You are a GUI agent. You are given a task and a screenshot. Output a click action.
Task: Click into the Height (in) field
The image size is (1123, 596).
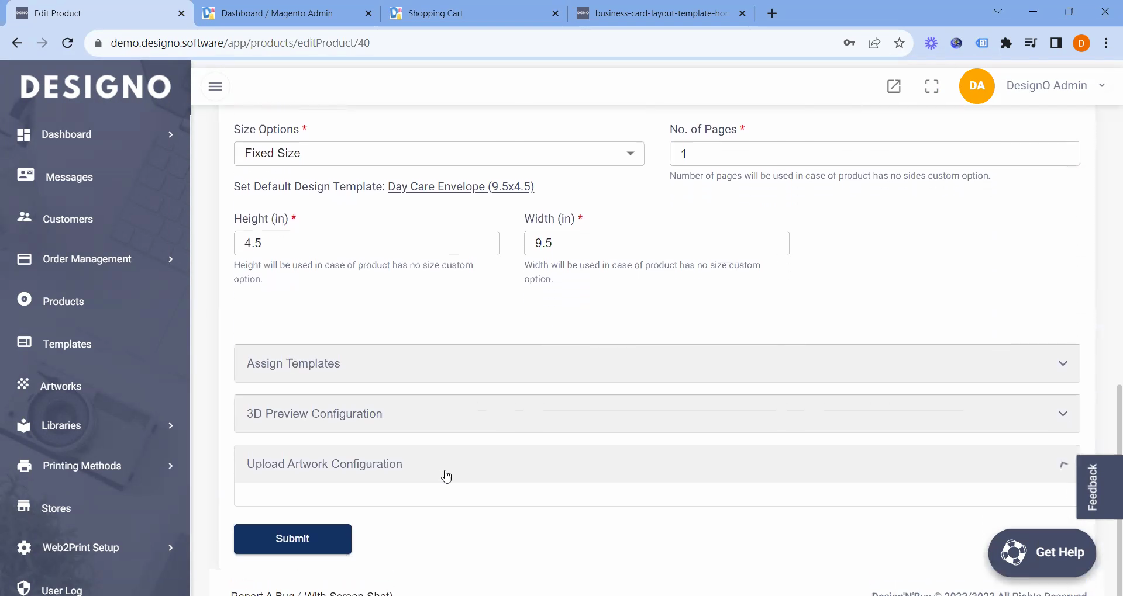pyautogui.click(x=366, y=243)
